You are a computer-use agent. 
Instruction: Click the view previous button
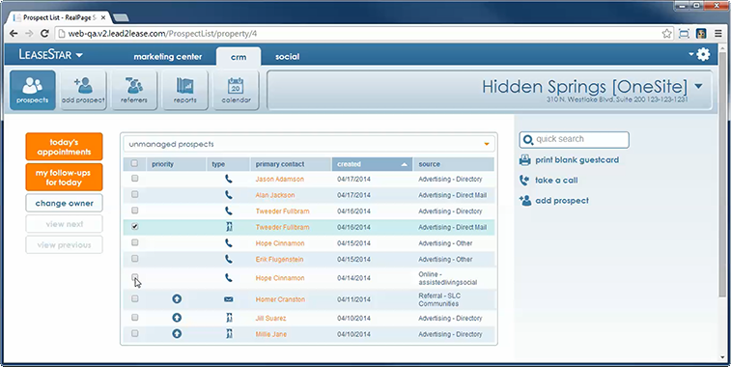(x=65, y=244)
